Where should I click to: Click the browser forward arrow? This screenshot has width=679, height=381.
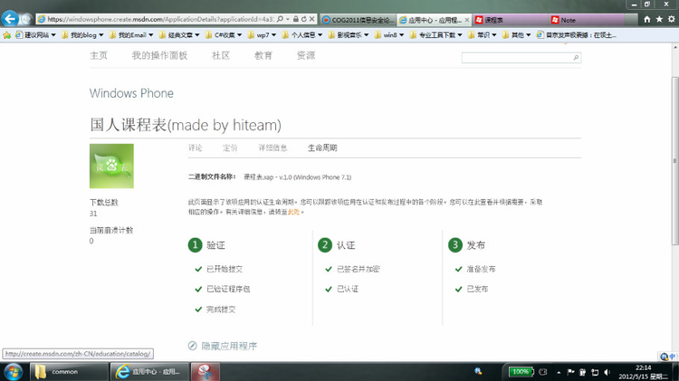click(27, 19)
